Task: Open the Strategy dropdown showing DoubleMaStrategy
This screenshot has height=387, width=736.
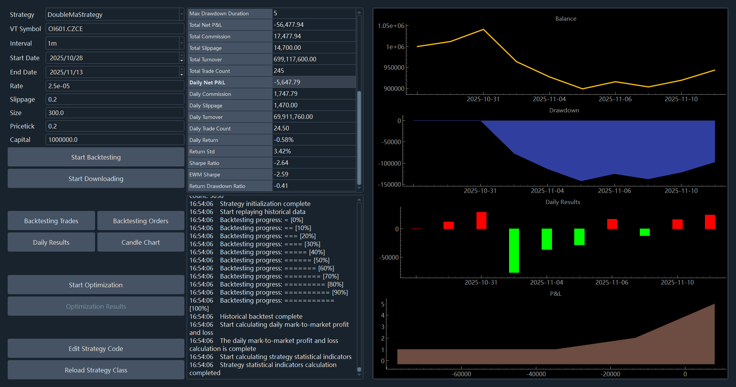Action: tap(114, 15)
